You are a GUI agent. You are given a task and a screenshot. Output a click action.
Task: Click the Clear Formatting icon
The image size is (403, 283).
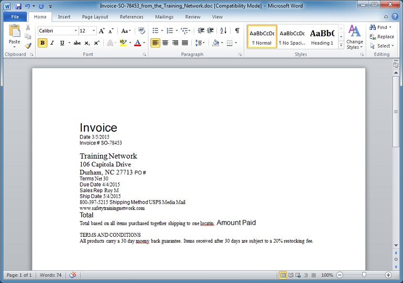[141, 31]
